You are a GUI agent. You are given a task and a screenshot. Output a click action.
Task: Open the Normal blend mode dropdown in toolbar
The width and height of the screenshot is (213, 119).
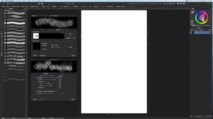99,7
